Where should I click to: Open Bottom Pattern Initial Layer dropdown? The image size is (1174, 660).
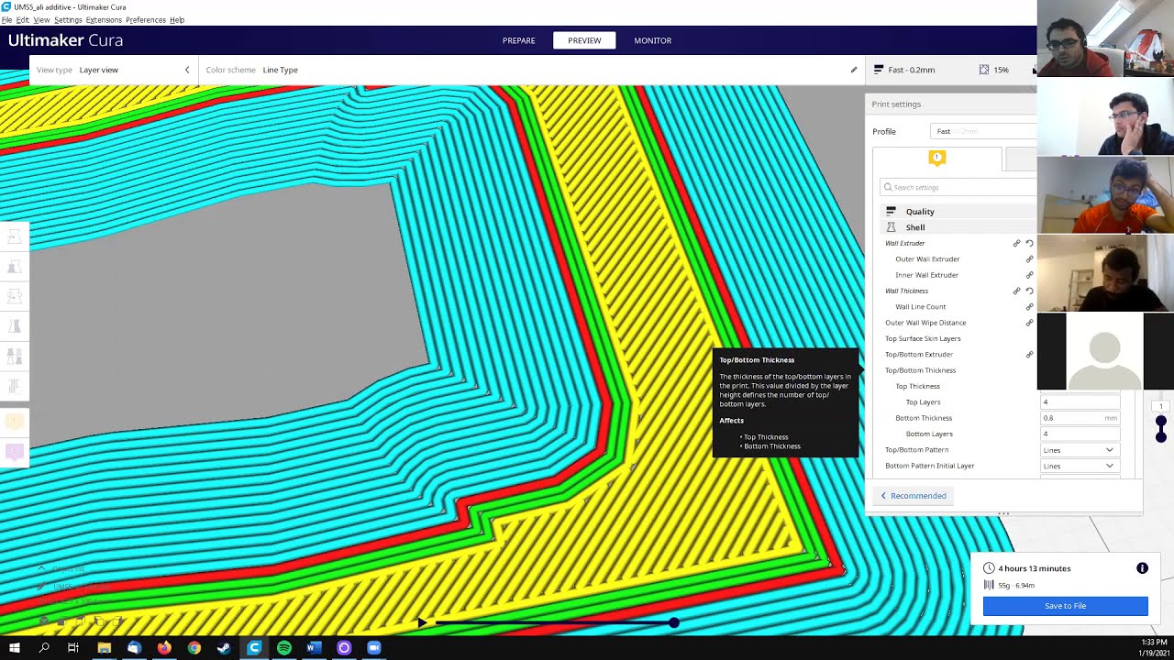pos(1080,466)
